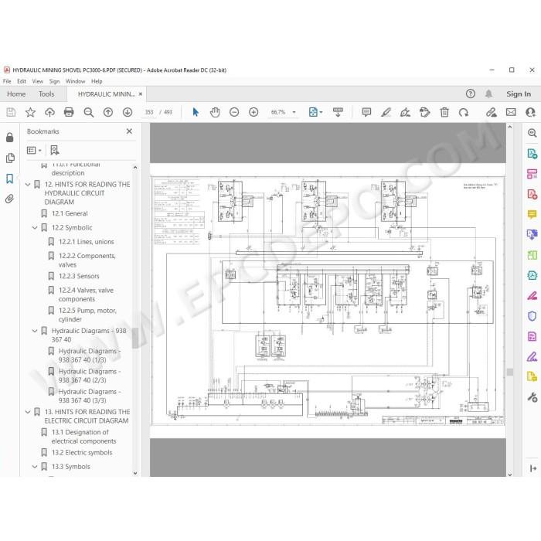This screenshot has width=541, height=541.
Task: Toggle the Page Thumbnails panel
Action: (x=10, y=158)
